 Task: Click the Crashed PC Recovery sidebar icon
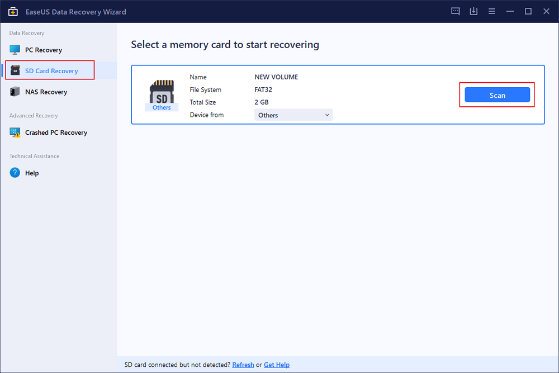click(x=15, y=133)
